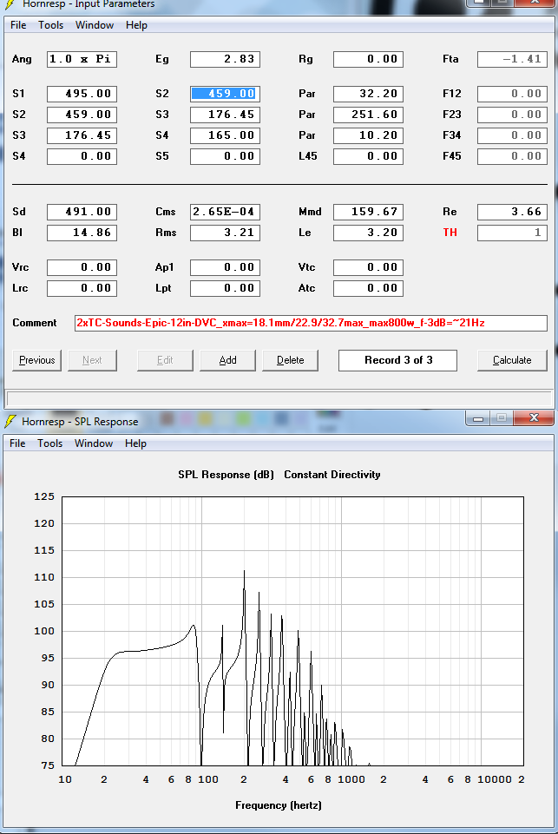The image size is (558, 834).
Task: Click the Delete record button
Action: pos(291,360)
